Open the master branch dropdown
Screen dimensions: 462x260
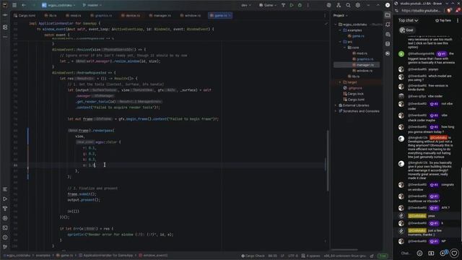[x=92, y=5]
